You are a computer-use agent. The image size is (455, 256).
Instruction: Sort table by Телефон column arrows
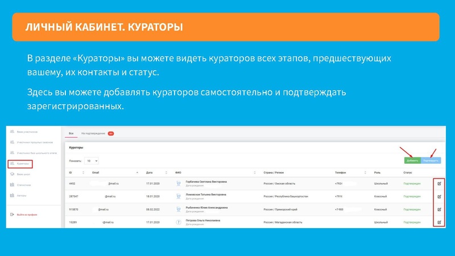(x=365, y=172)
